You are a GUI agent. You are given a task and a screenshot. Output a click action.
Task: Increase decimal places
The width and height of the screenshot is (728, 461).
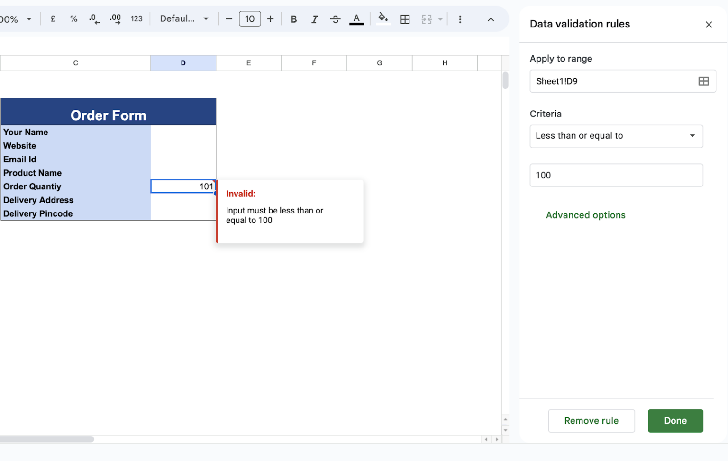115,19
